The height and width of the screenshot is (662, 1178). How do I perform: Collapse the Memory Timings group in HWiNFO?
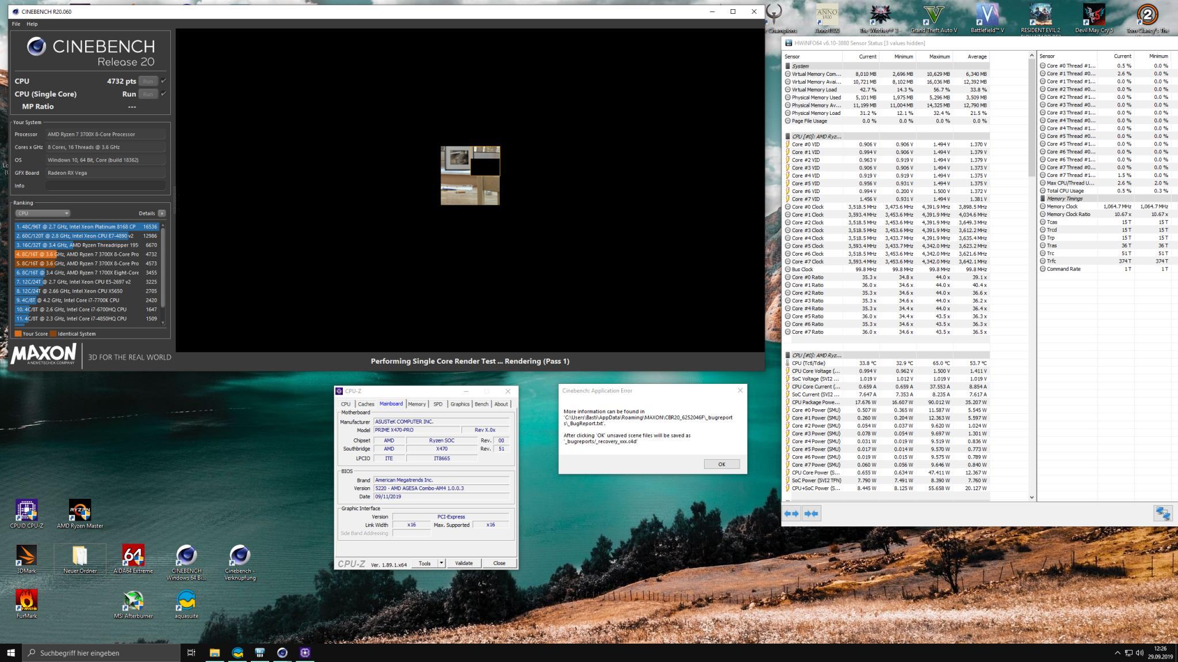click(x=1043, y=198)
